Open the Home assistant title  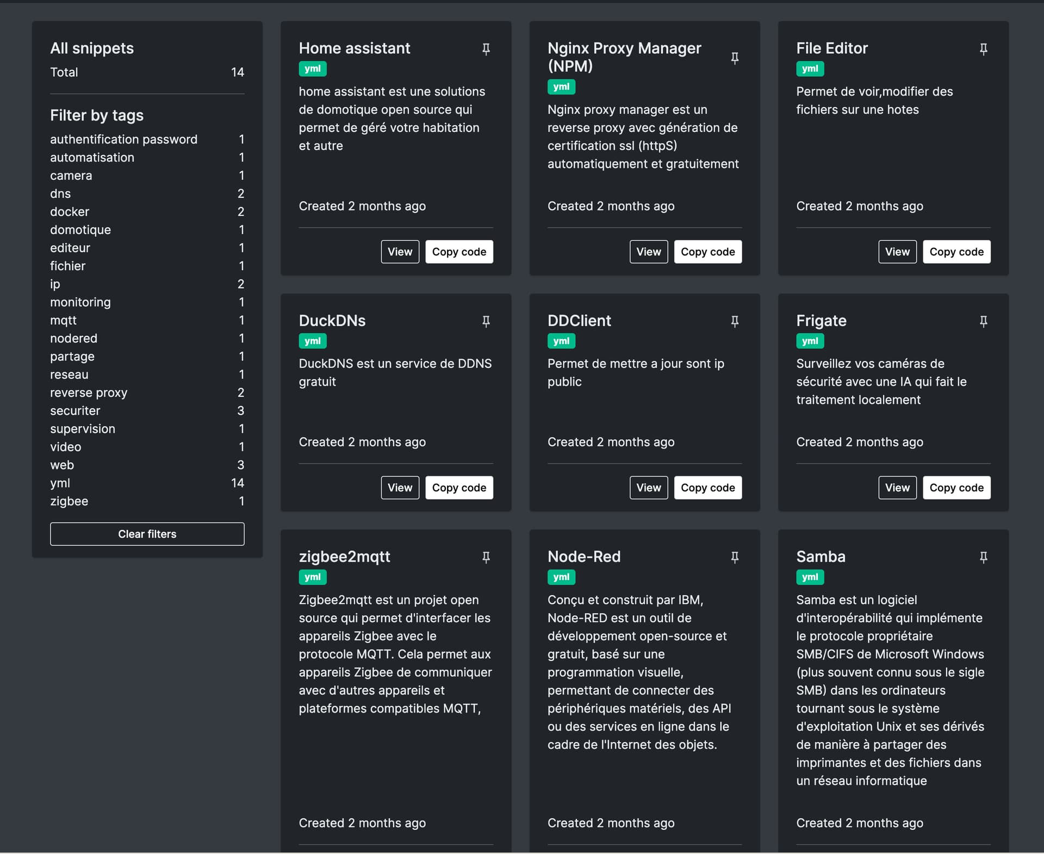355,48
